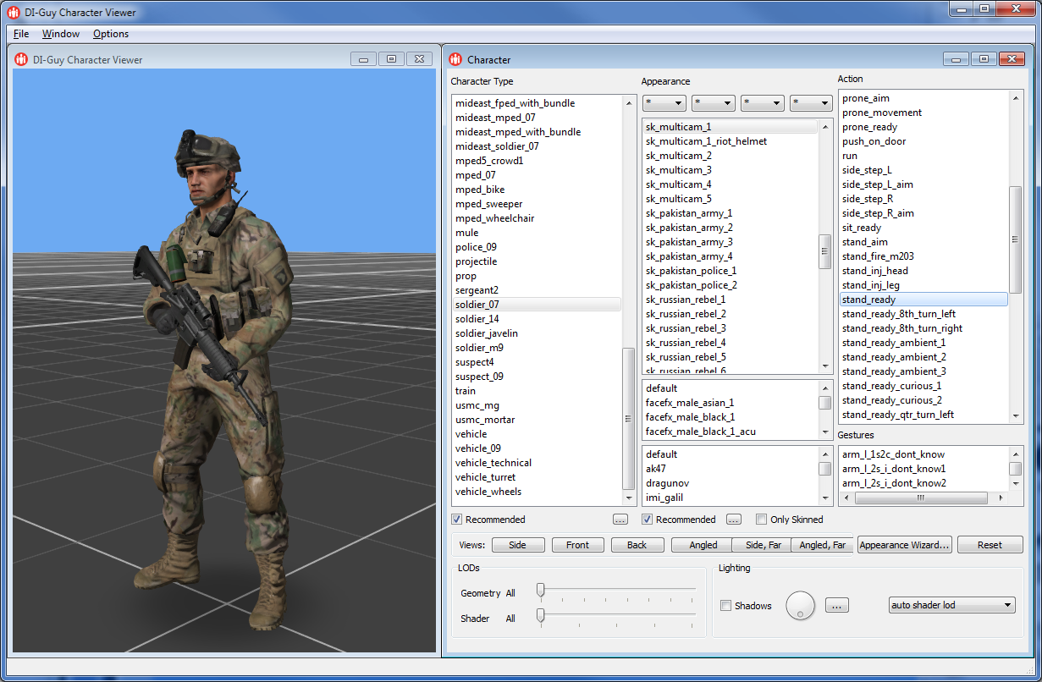This screenshot has width=1042, height=682.
Task: Select sk_pakistan_army_2 appearance
Action: (x=689, y=228)
